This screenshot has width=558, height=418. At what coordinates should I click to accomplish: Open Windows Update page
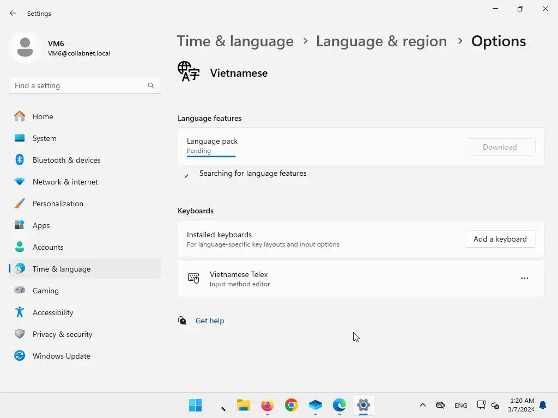(61, 356)
